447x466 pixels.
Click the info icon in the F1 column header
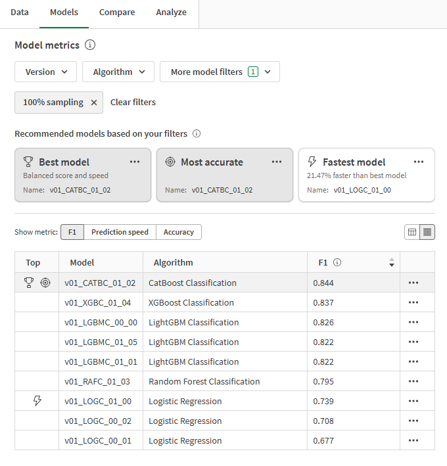click(337, 263)
